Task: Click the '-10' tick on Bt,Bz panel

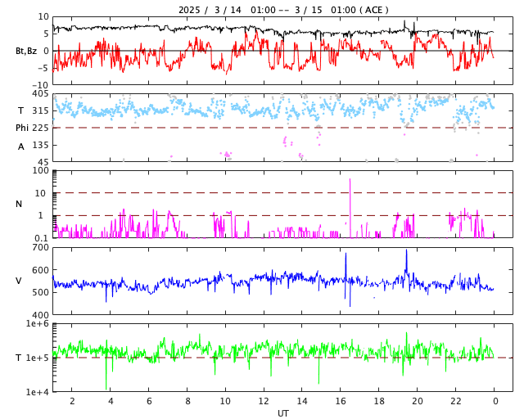Action: [x=42, y=86]
